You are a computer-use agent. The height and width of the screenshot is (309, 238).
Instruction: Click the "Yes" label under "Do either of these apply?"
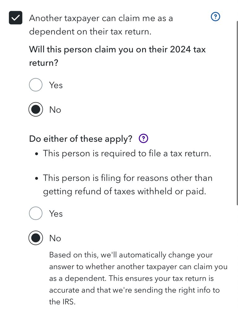click(56, 214)
